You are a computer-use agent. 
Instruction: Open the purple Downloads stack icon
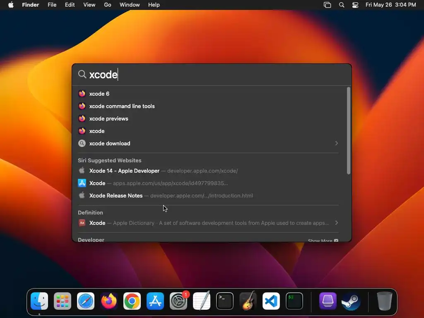328,301
